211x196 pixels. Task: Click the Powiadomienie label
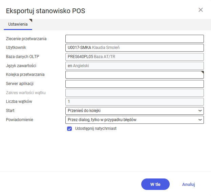pyautogui.click(x=20, y=119)
